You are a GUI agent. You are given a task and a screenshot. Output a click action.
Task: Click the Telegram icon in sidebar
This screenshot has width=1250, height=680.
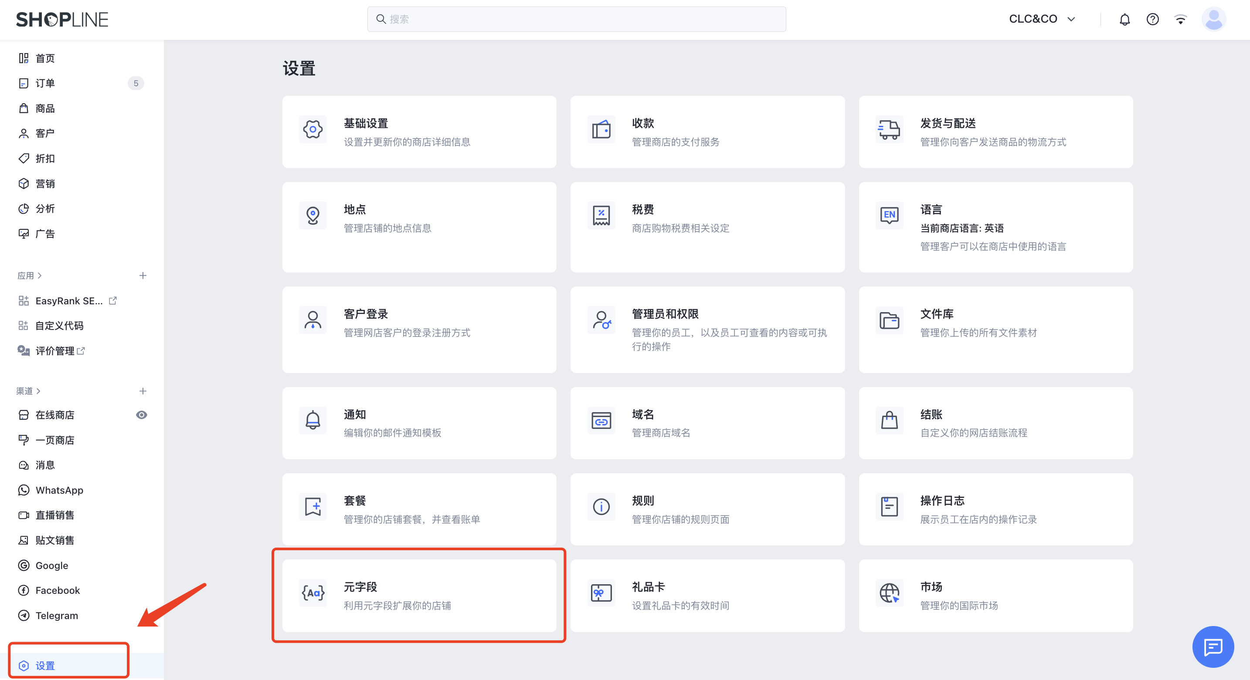pyautogui.click(x=23, y=616)
